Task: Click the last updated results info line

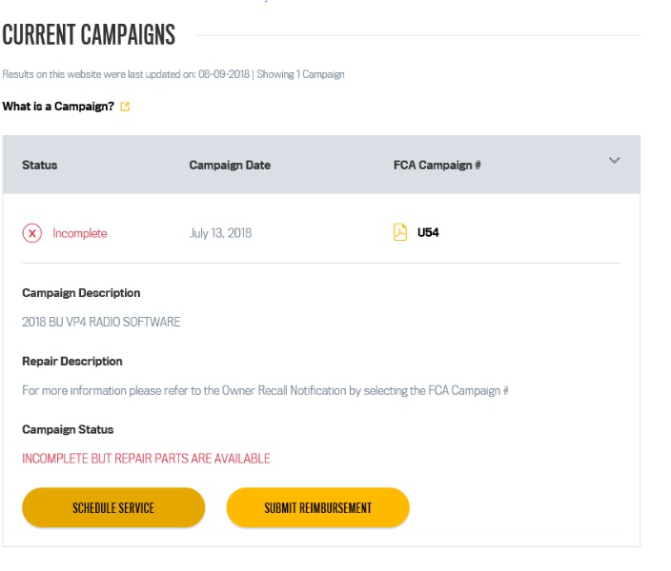Action: tap(173, 74)
